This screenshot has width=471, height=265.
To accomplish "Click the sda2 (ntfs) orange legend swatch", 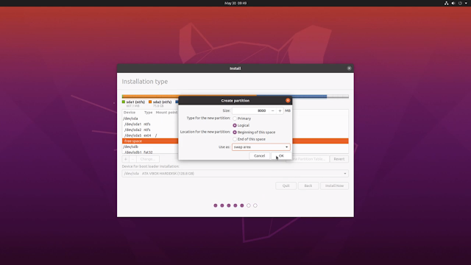I will (x=150, y=102).
